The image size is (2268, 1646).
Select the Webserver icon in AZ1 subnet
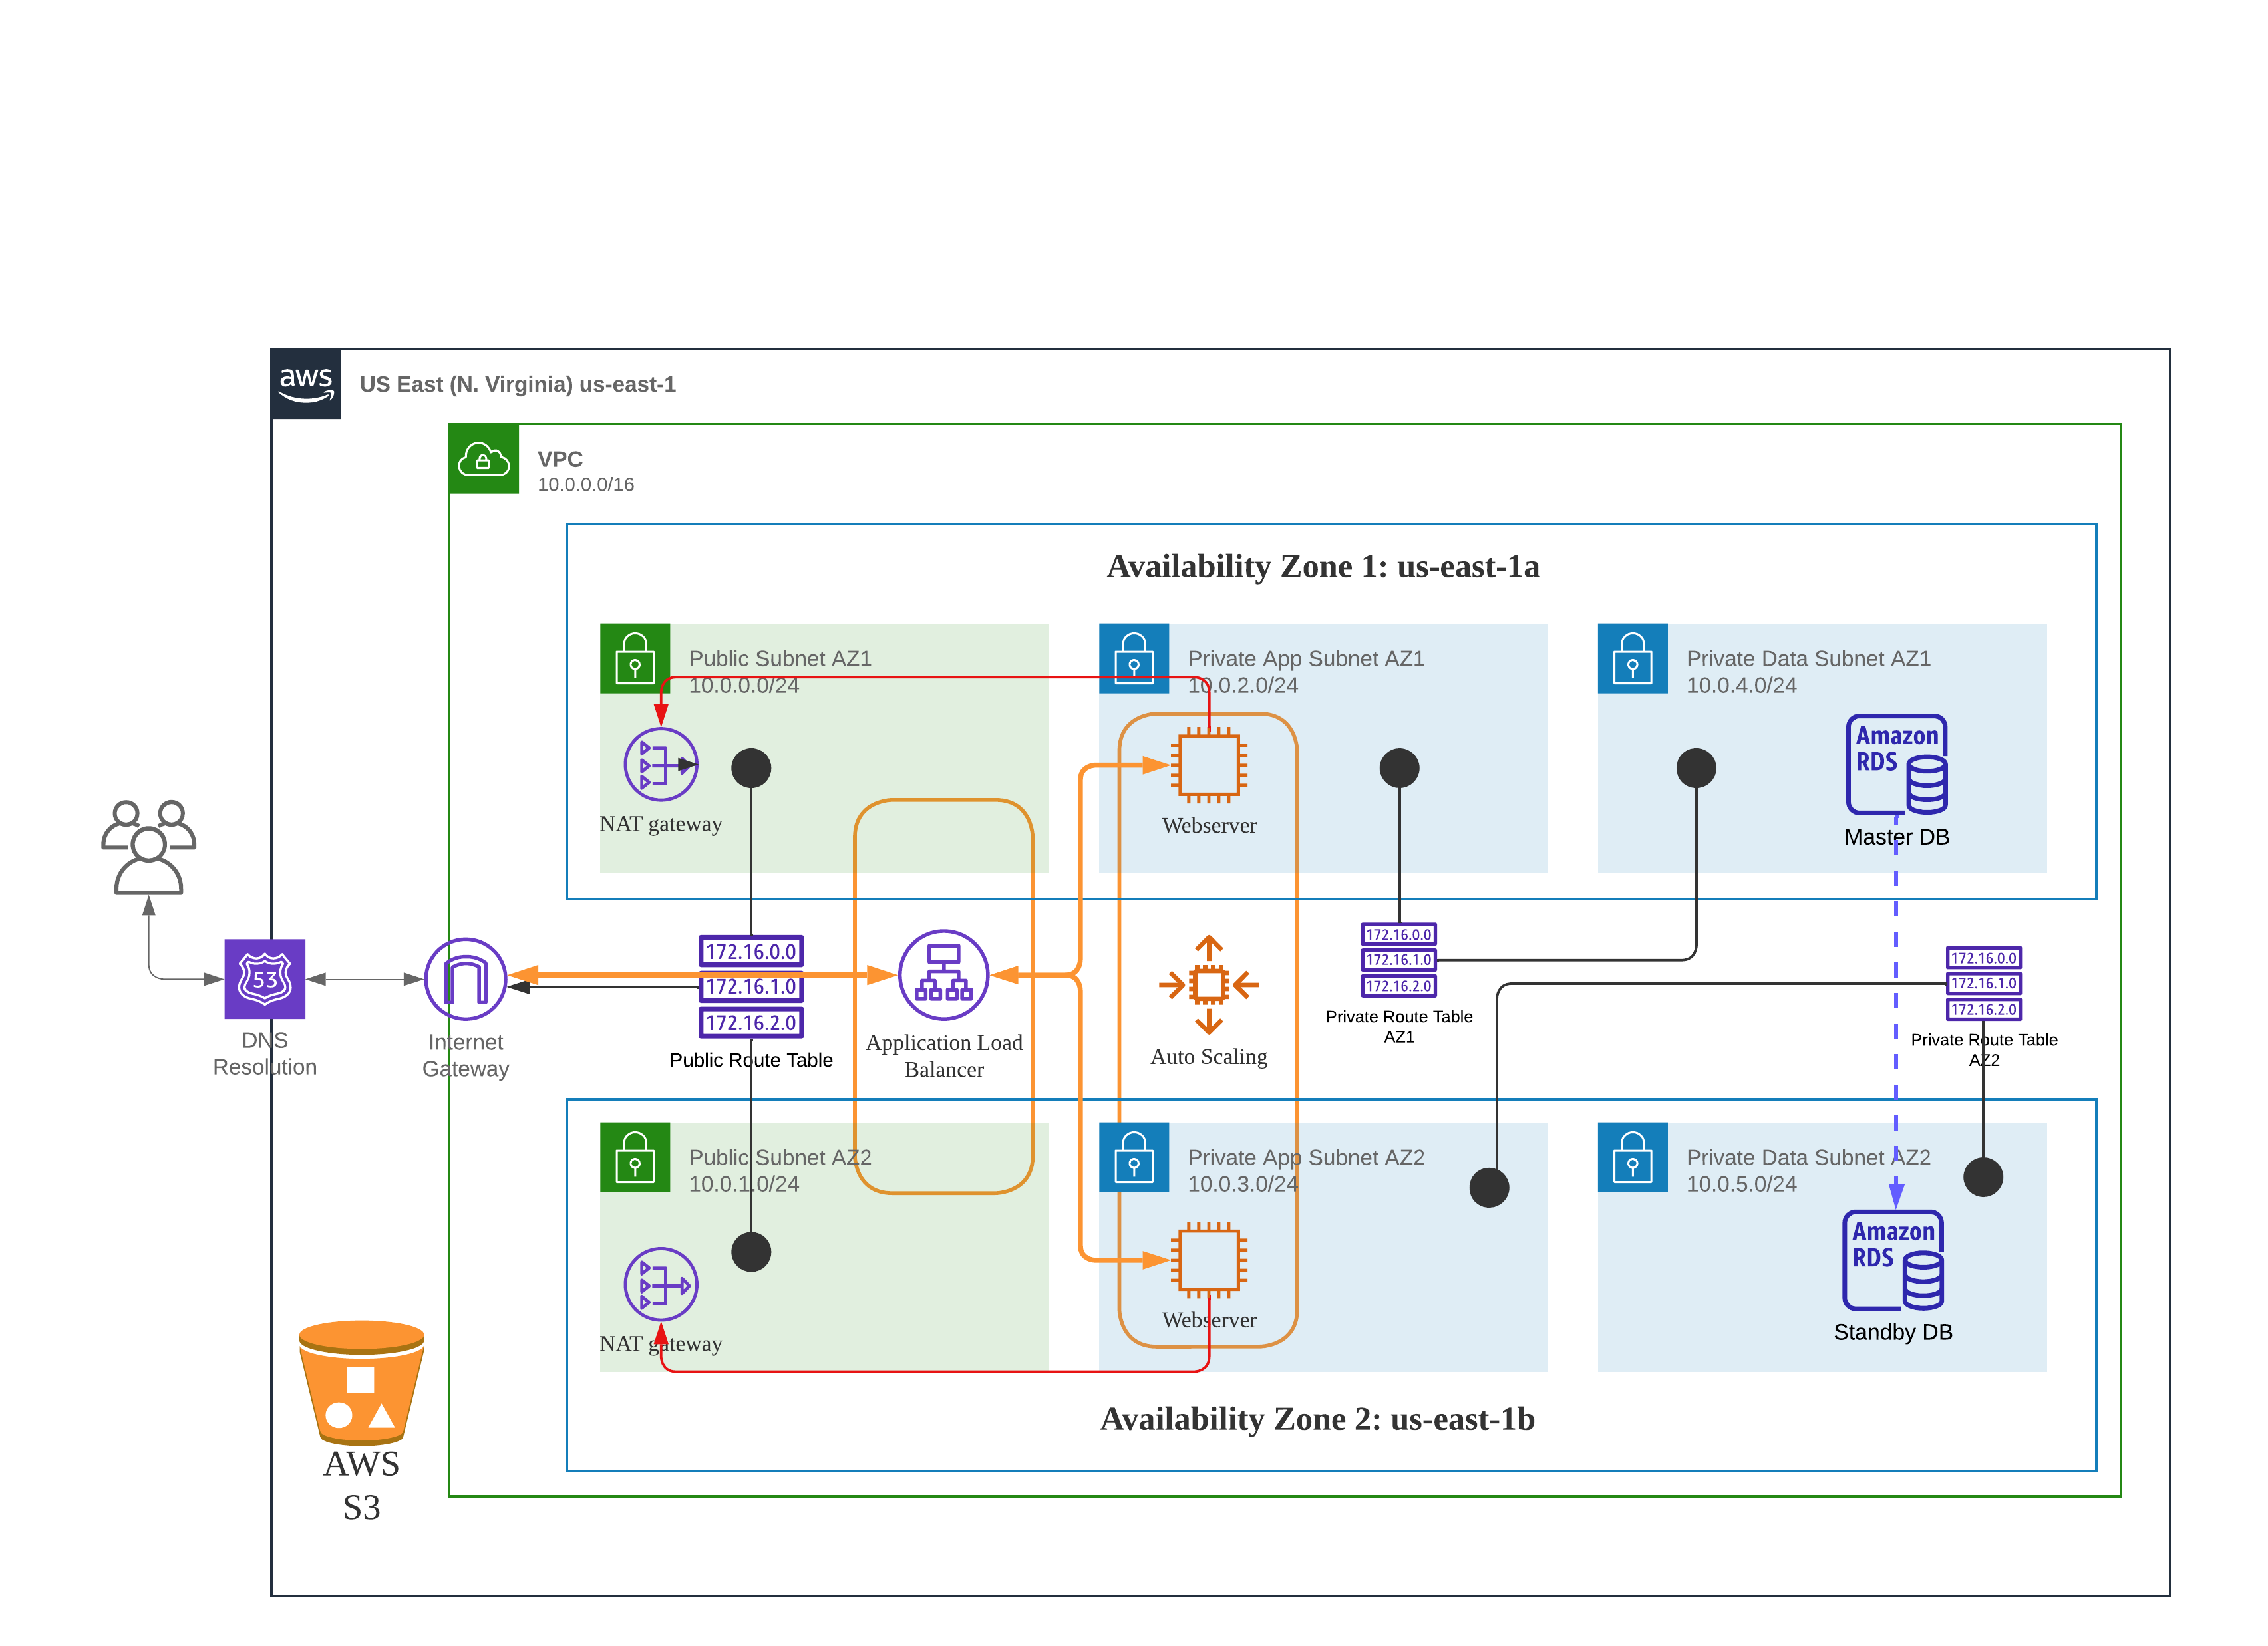point(1208,767)
